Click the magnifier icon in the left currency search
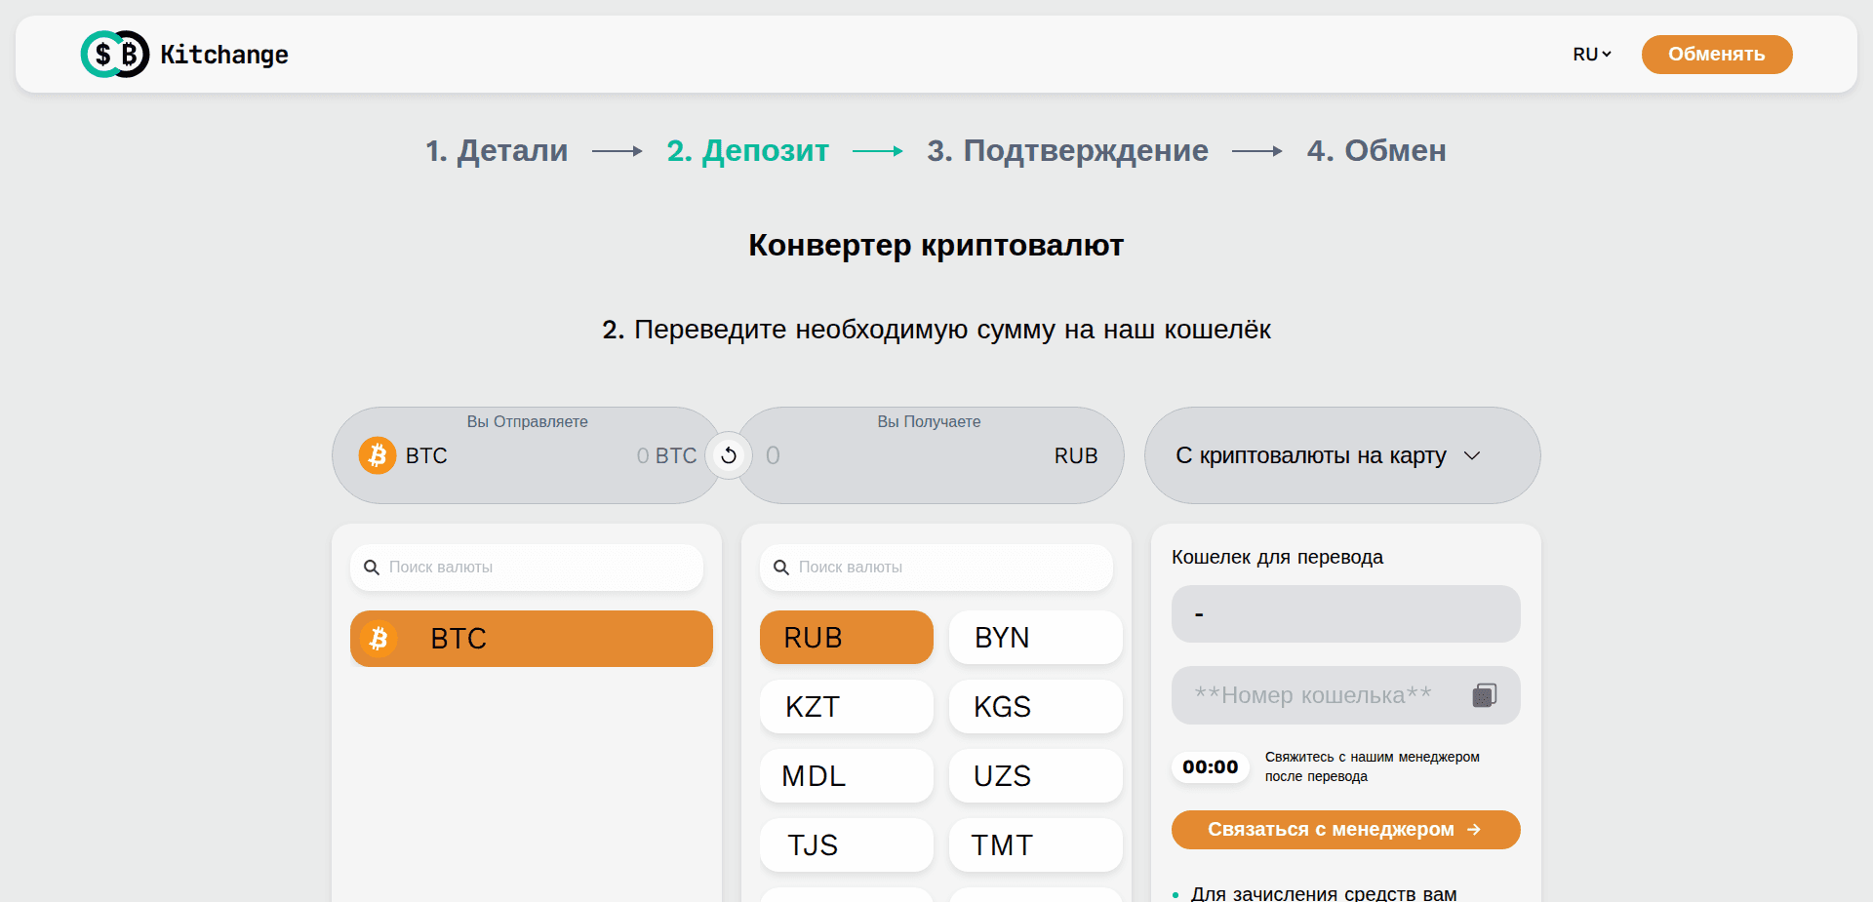Screen dimensions: 1873x902 point(372,567)
